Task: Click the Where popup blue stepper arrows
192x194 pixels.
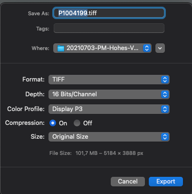Action: coord(147,48)
